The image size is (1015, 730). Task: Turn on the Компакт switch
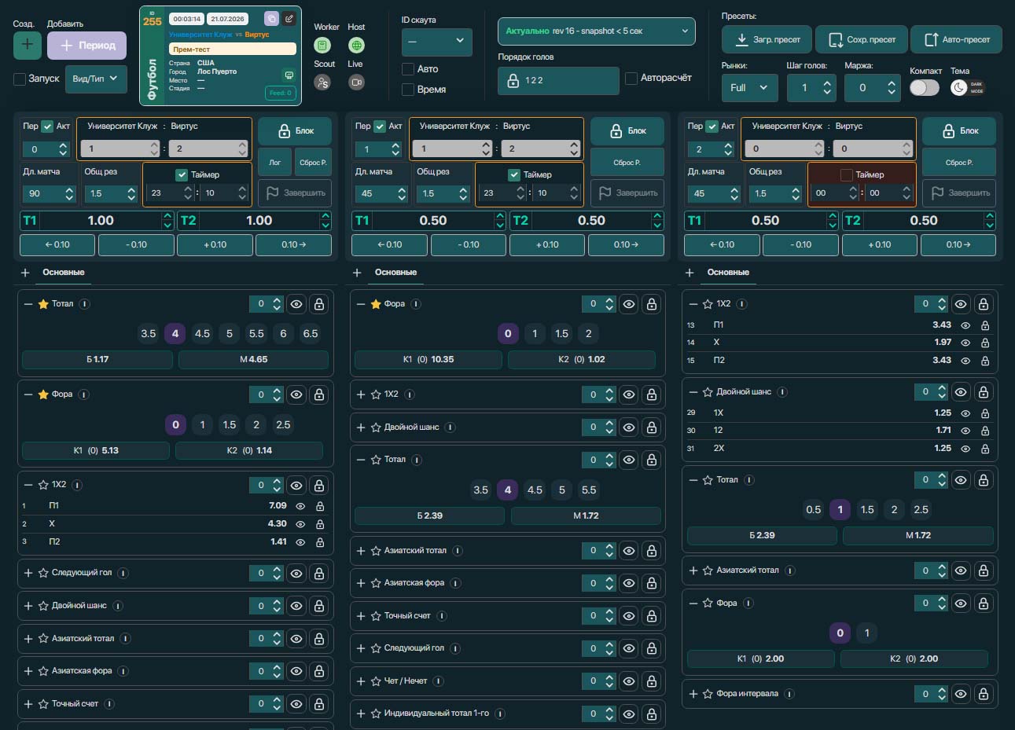pyautogui.click(x=925, y=88)
